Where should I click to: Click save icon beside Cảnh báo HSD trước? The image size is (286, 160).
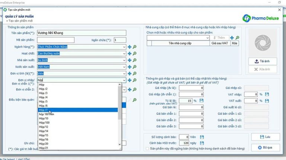(x=201, y=143)
